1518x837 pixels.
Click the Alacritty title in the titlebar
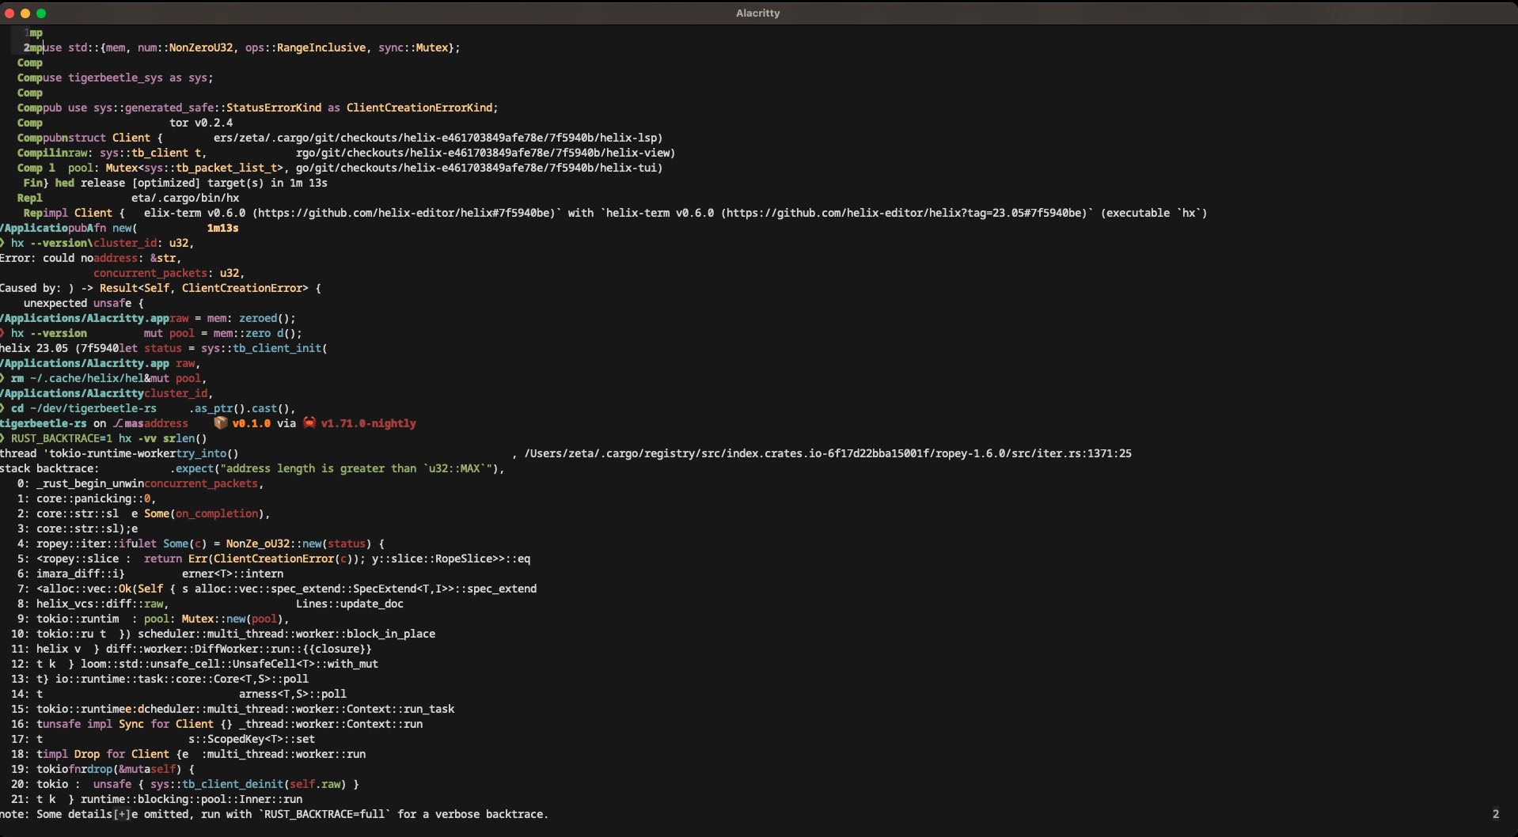(757, 13)
